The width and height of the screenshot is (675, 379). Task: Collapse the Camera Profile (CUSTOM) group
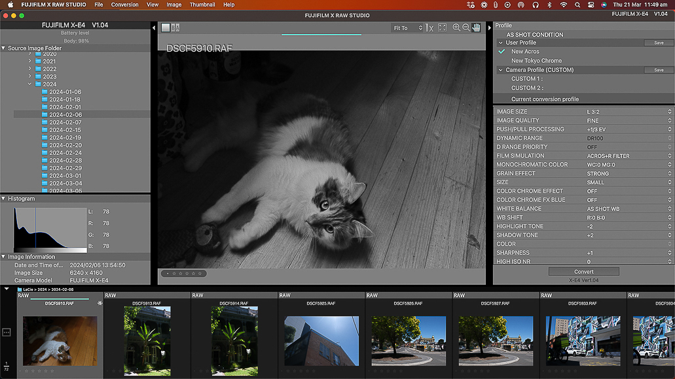(501, 70)
